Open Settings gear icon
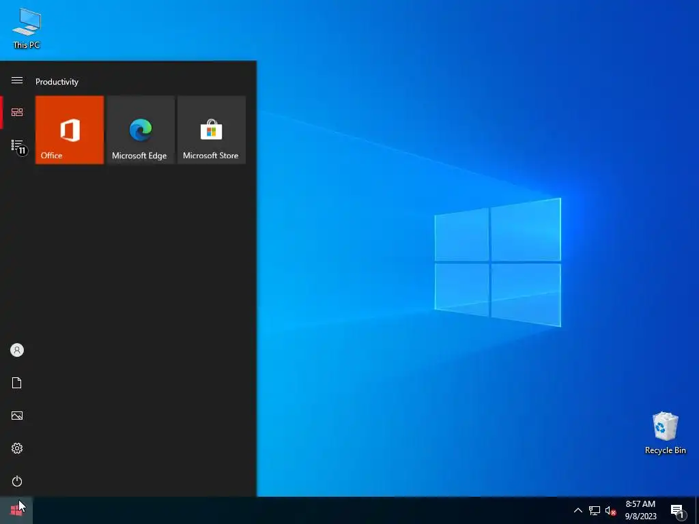The image size is (699, 524). (17, 448)
